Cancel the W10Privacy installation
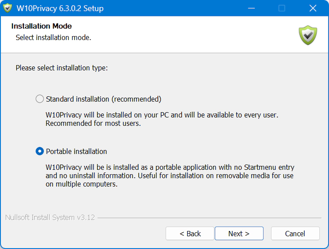Screen dimensions: 329x249 (295, 234)
